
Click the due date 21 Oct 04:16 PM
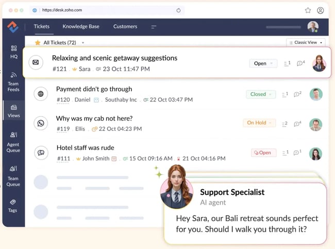click(x=204, y=158)
